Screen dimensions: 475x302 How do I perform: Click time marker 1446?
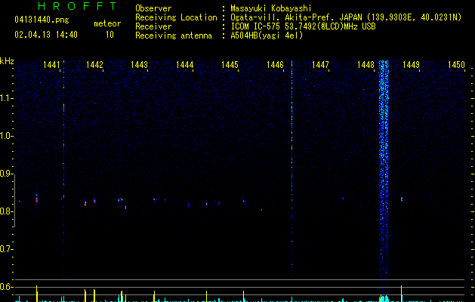click(275, 65)
